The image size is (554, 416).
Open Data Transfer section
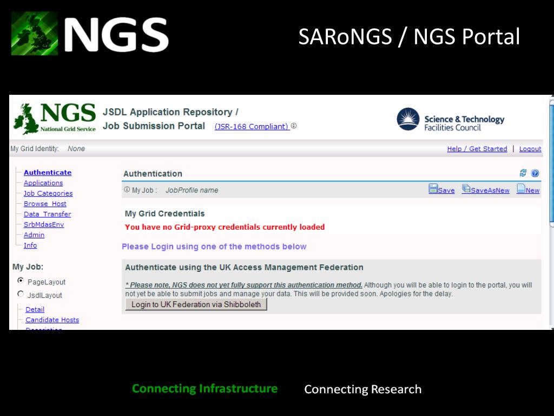pyautogui.click(x=48, y=214)
